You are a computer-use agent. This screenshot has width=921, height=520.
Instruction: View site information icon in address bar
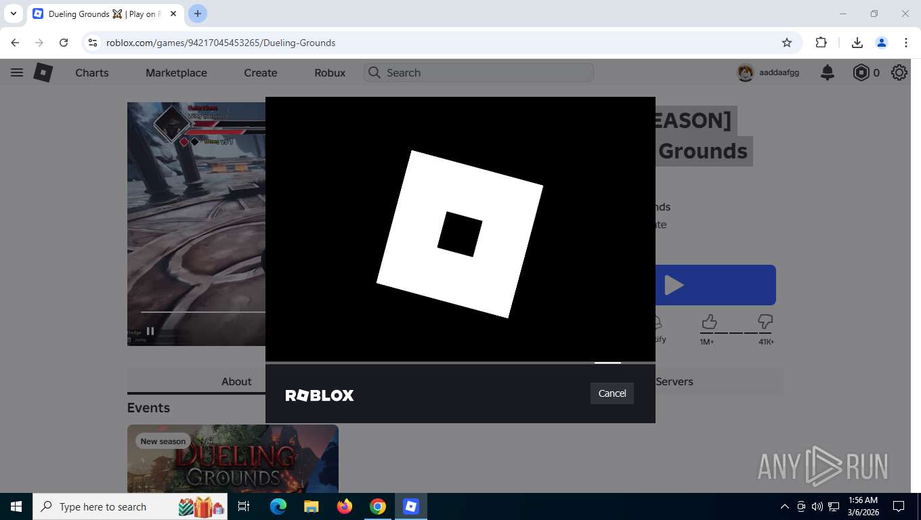point(93,43)
